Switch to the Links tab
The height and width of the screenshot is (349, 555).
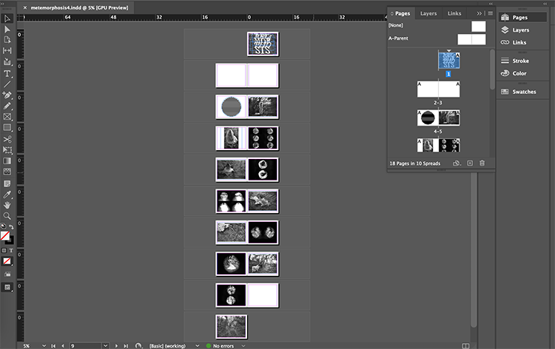click(x=454, y=13)
